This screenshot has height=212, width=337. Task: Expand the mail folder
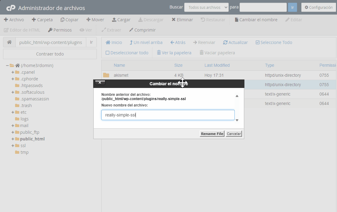click(13, 126)
